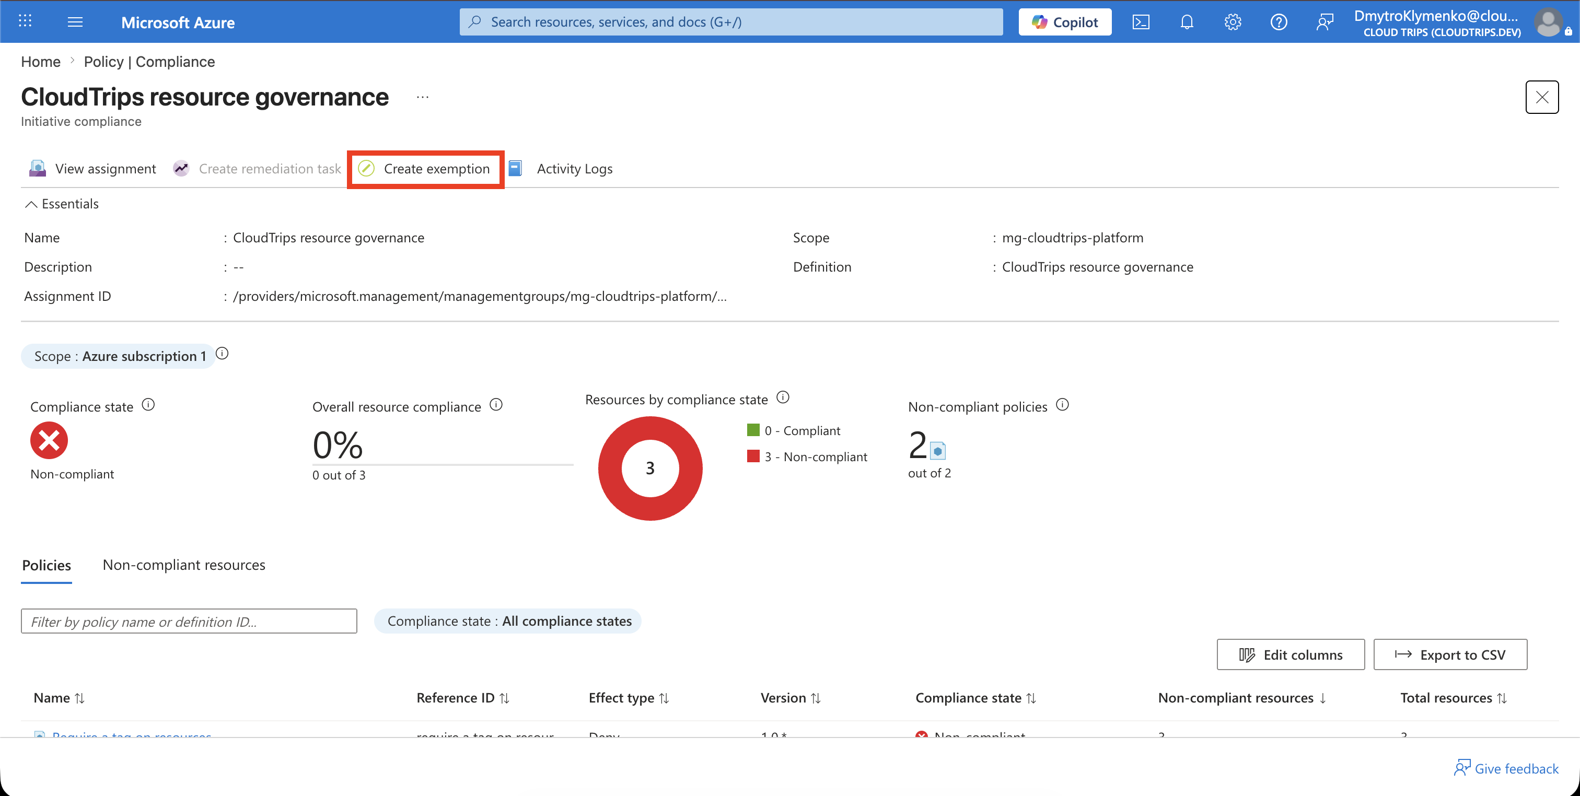Click the search resources field
Screen dimensions: 1580x796
731,22
